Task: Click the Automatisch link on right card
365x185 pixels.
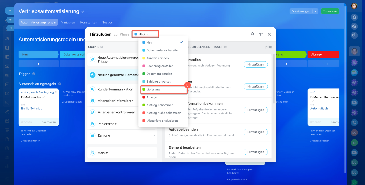Action: (319, 109)
